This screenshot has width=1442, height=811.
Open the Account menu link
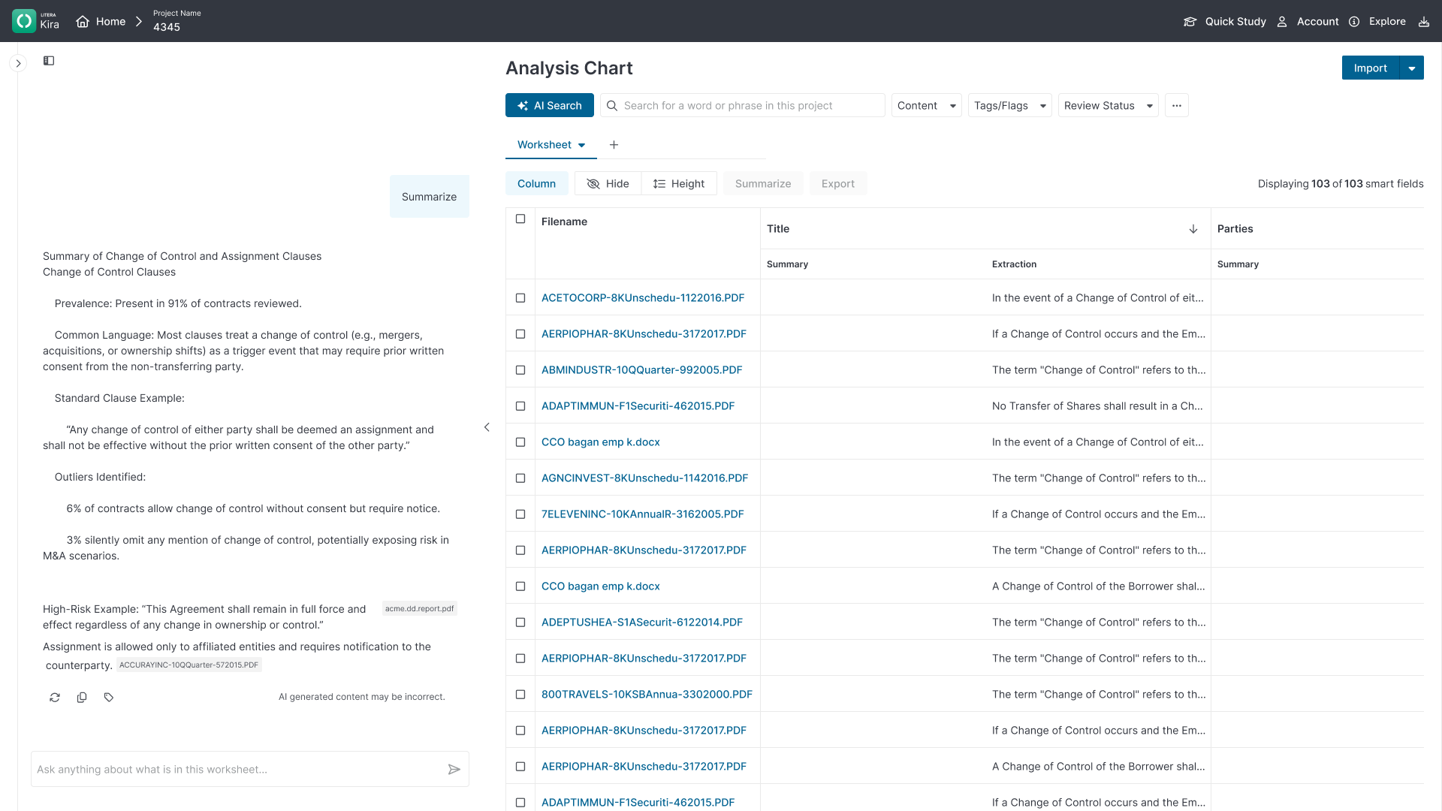click(x=1317, y=22)
